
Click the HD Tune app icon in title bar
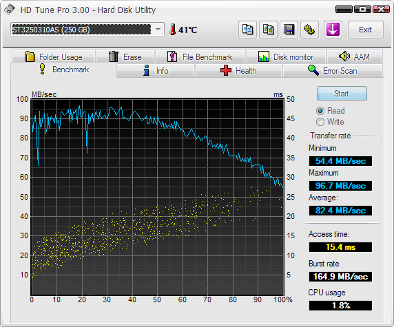[9, 10]
